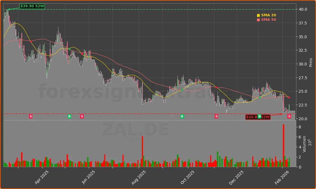
Task: Click the green "B" buy marker near October 2025
Action: pos(182,116)
